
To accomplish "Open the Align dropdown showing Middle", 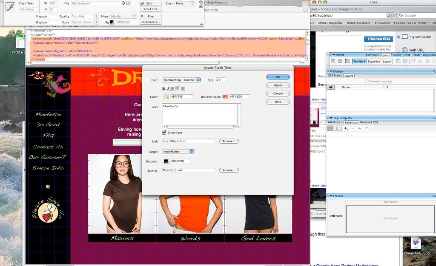I will point(123,17).
